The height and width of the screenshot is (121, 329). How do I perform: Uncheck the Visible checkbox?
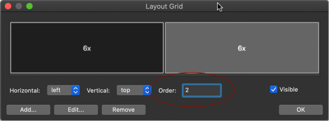(x=273, y=90)
